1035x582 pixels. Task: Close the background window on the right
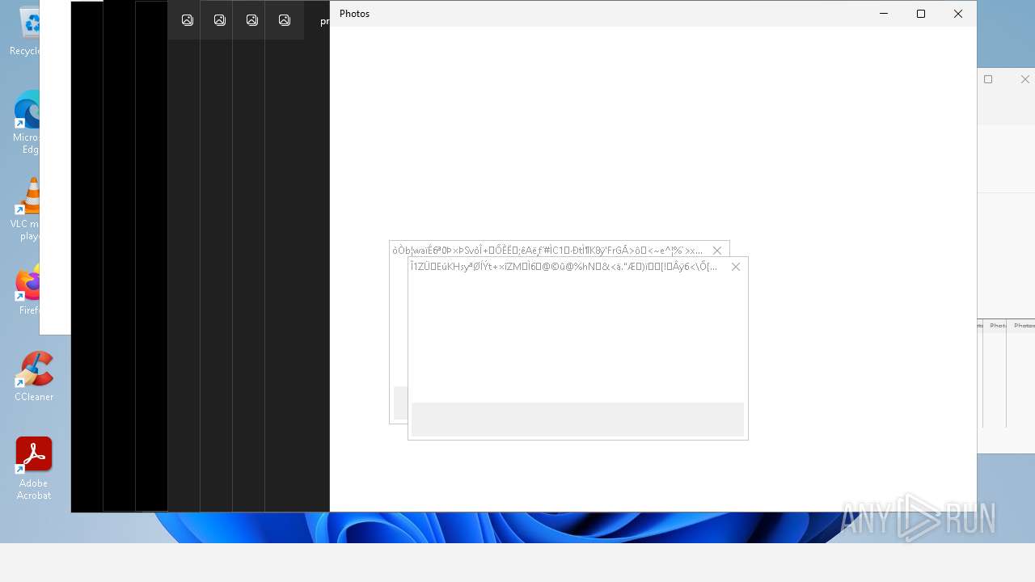(1025, 79)
